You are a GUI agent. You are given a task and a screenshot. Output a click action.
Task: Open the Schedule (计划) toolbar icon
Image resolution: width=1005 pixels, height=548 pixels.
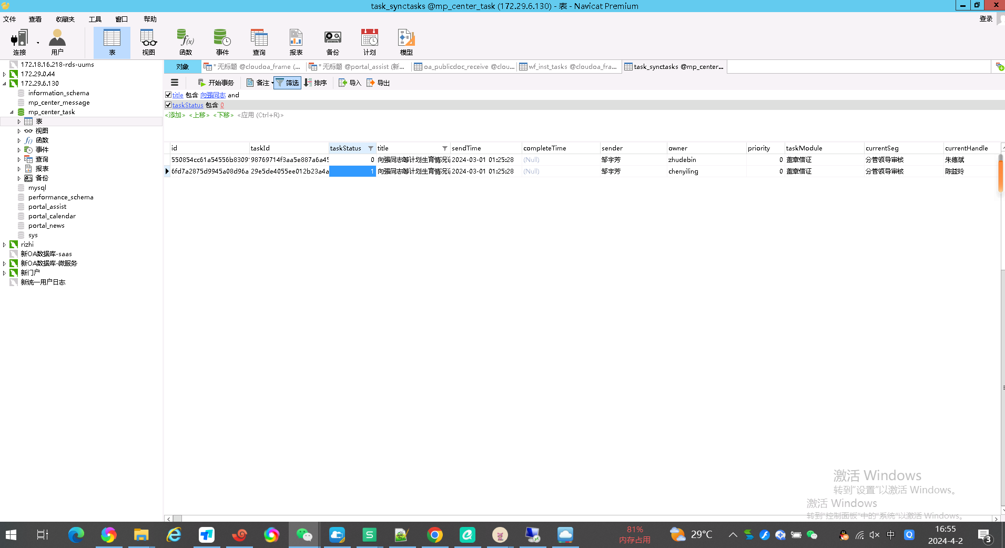[x=370, y=42]
